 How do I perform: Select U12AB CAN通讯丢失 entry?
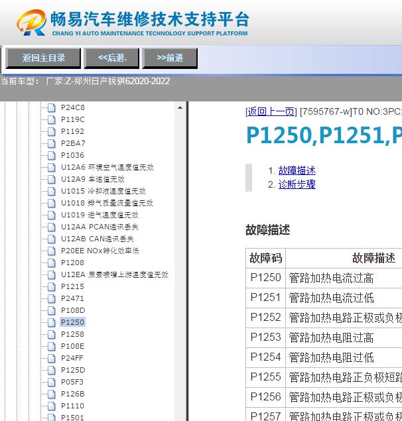(x=98, y=239)
